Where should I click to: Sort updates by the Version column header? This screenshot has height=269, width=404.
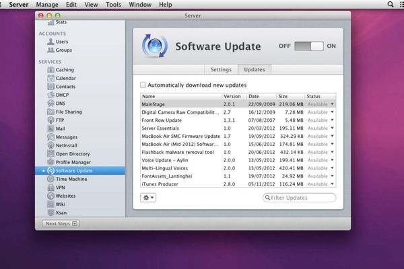tap(234, 96)
